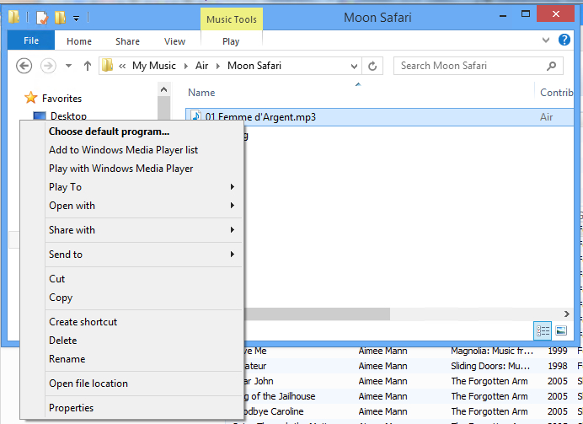Refresh the Moon Safari folder

coord(374,66)
